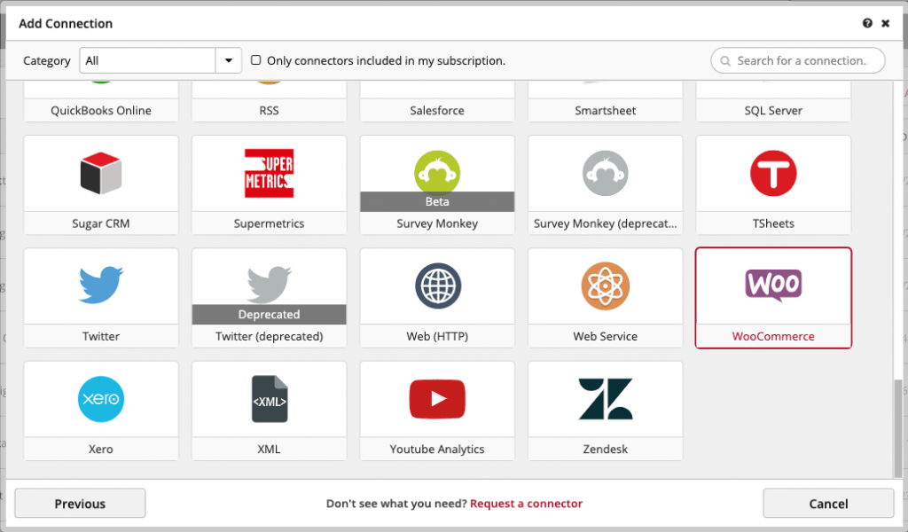Click the Supermetrics text label
This screenshot has height=532, width=908.
(269, 223)
